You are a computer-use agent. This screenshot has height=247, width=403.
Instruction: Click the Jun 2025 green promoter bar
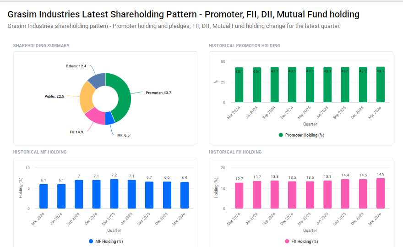tap(327, 85)
